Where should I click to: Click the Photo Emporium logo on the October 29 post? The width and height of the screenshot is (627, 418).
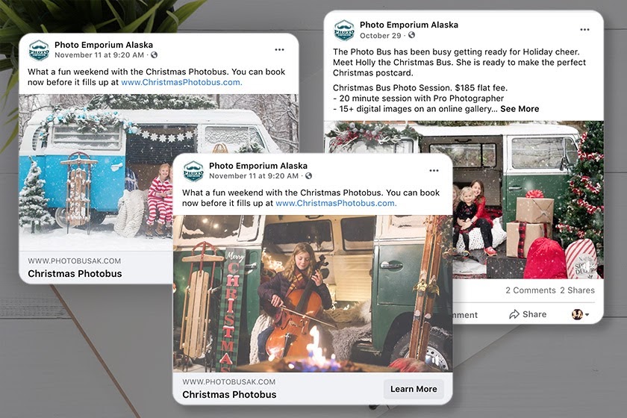(344, 30)
